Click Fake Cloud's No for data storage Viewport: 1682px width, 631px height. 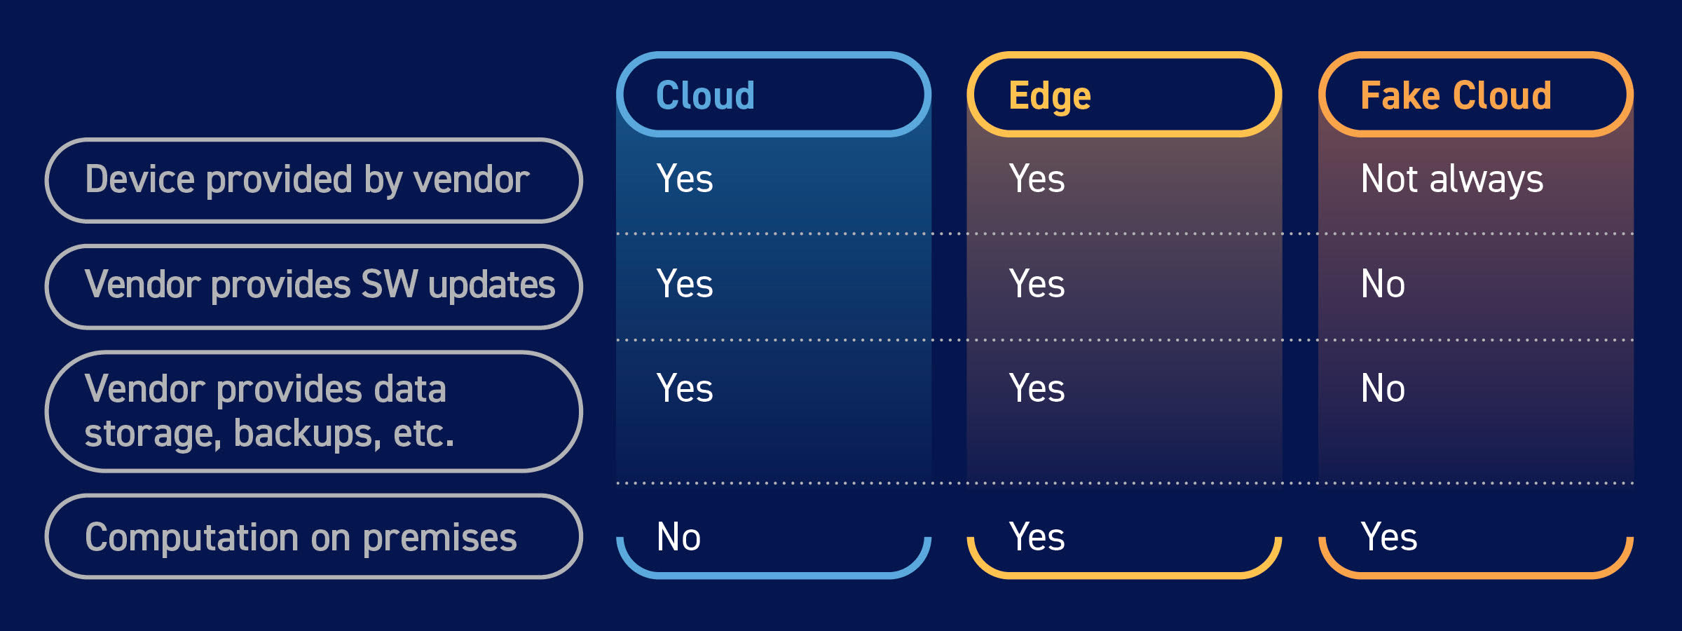coord(1383,388)
